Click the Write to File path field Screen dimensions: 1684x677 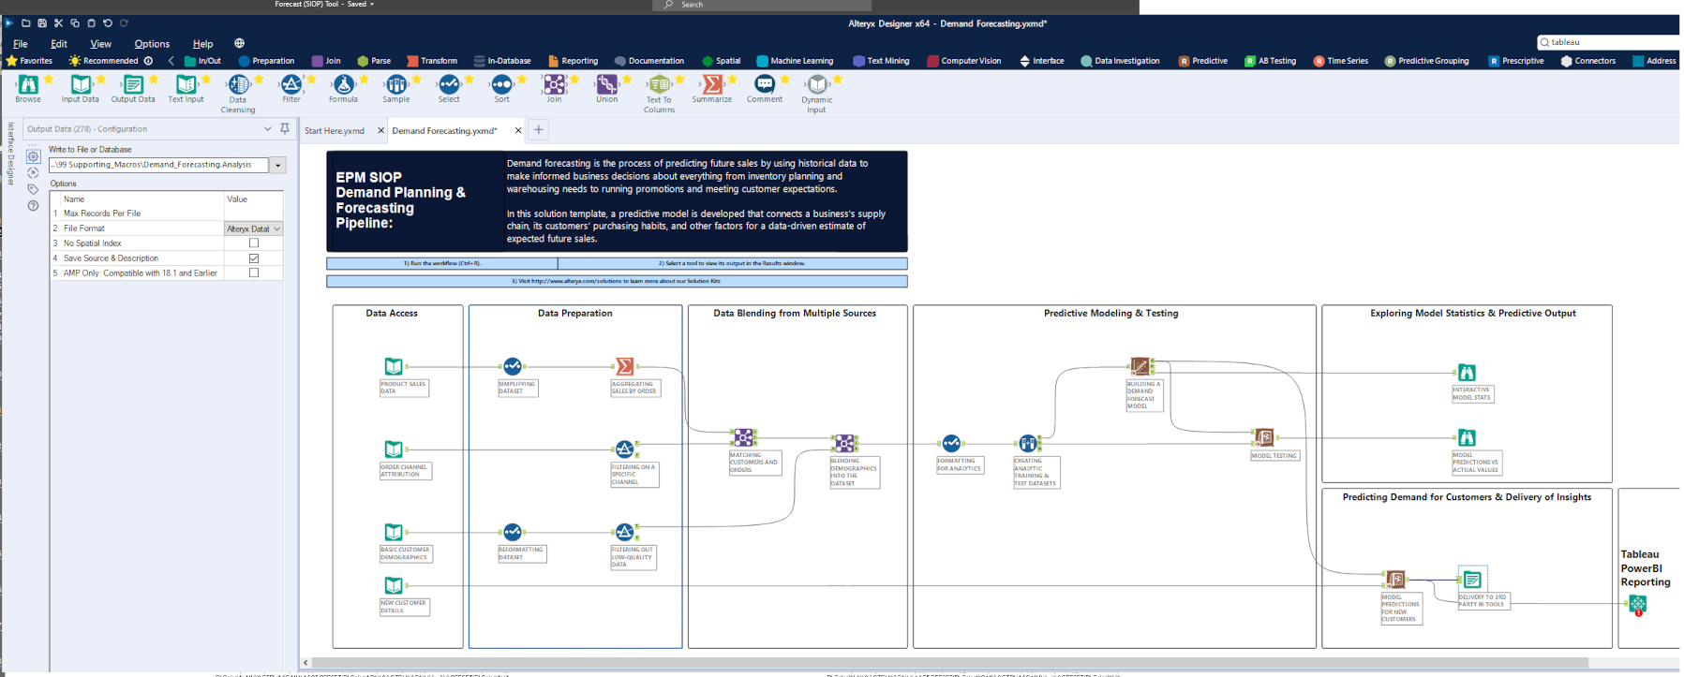pos(159,165)
